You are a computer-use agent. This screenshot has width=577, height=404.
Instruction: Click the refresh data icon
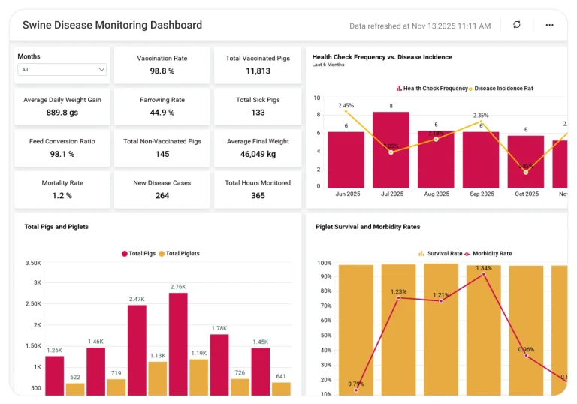click(x=517, y=25)
